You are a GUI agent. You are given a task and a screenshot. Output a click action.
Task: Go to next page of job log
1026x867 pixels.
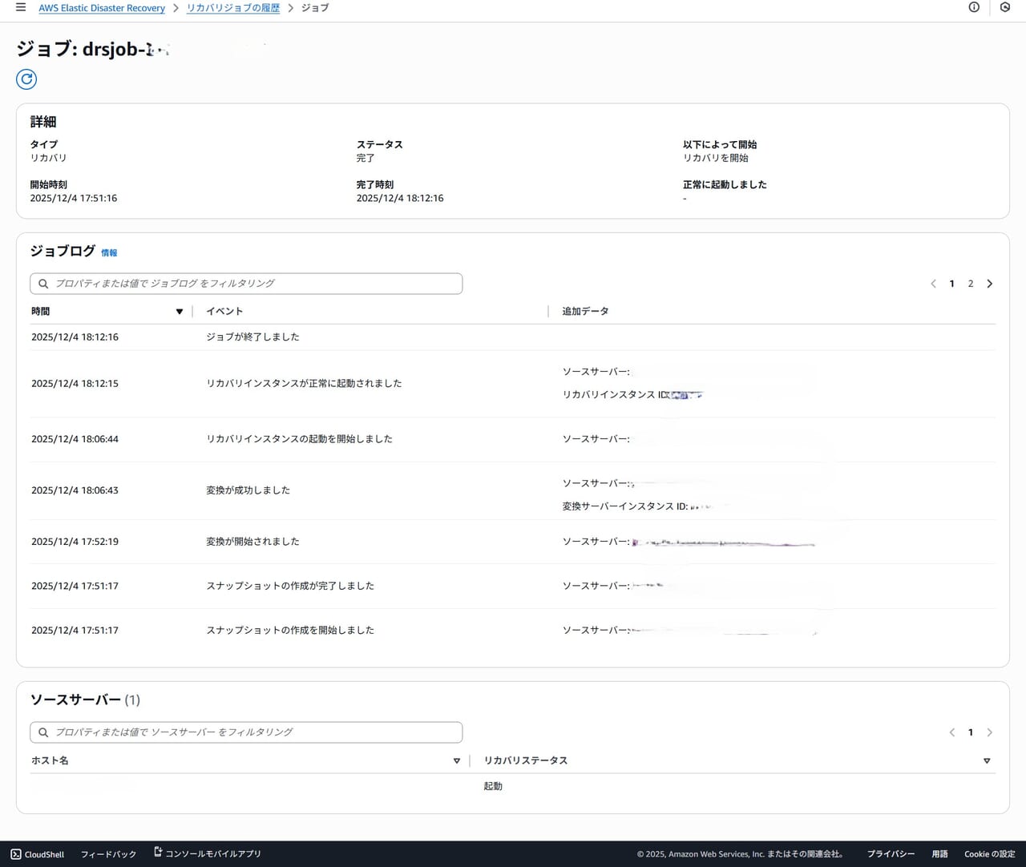pyautogui.click(x=990, y=284)
